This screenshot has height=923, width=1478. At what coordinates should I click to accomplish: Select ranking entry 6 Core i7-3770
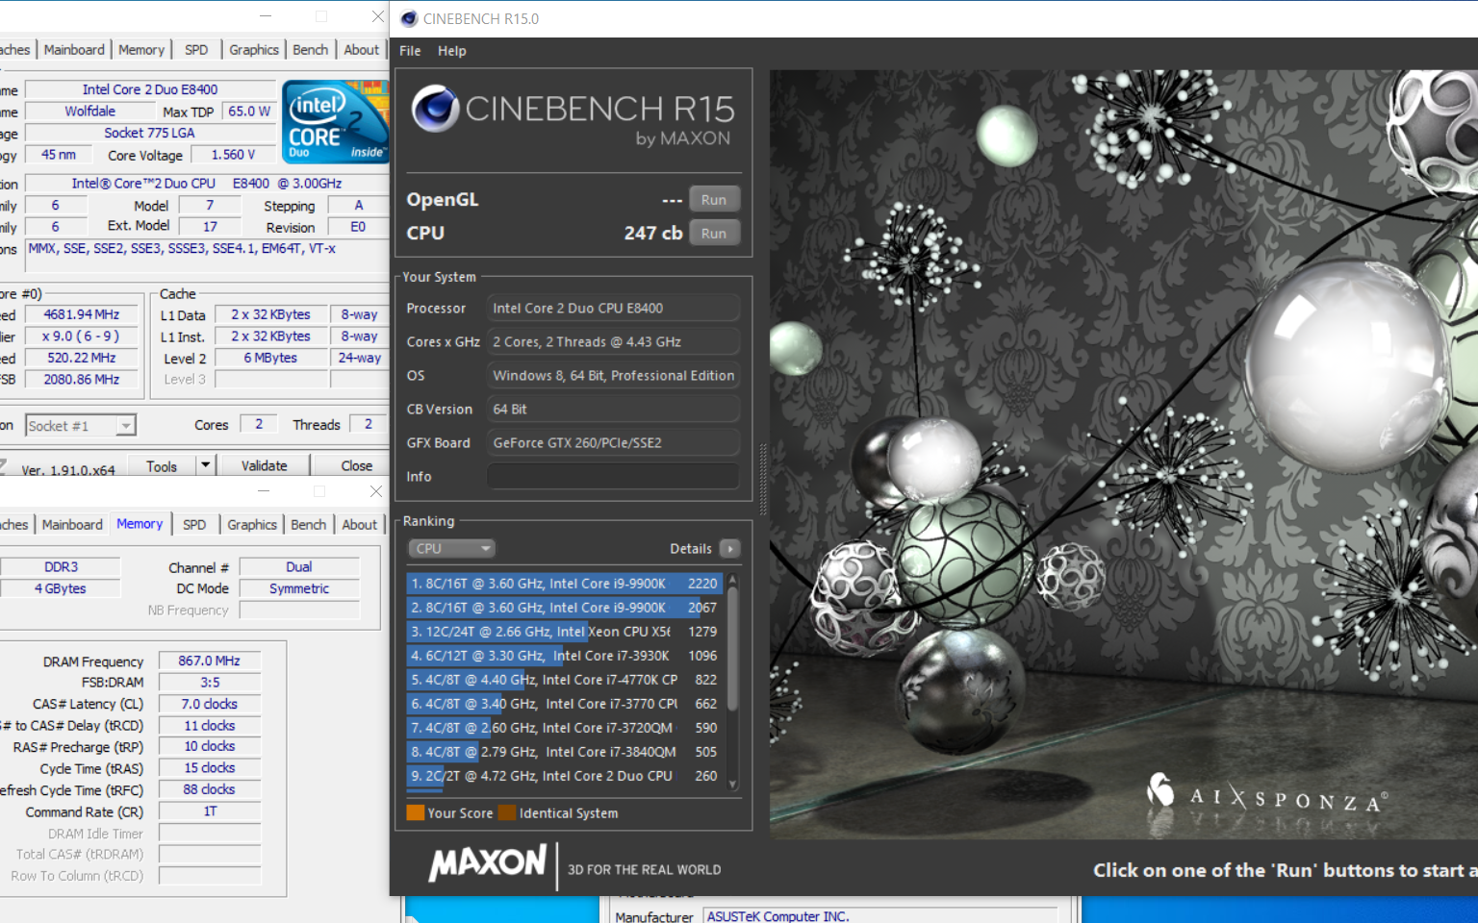tap(565, 704)
